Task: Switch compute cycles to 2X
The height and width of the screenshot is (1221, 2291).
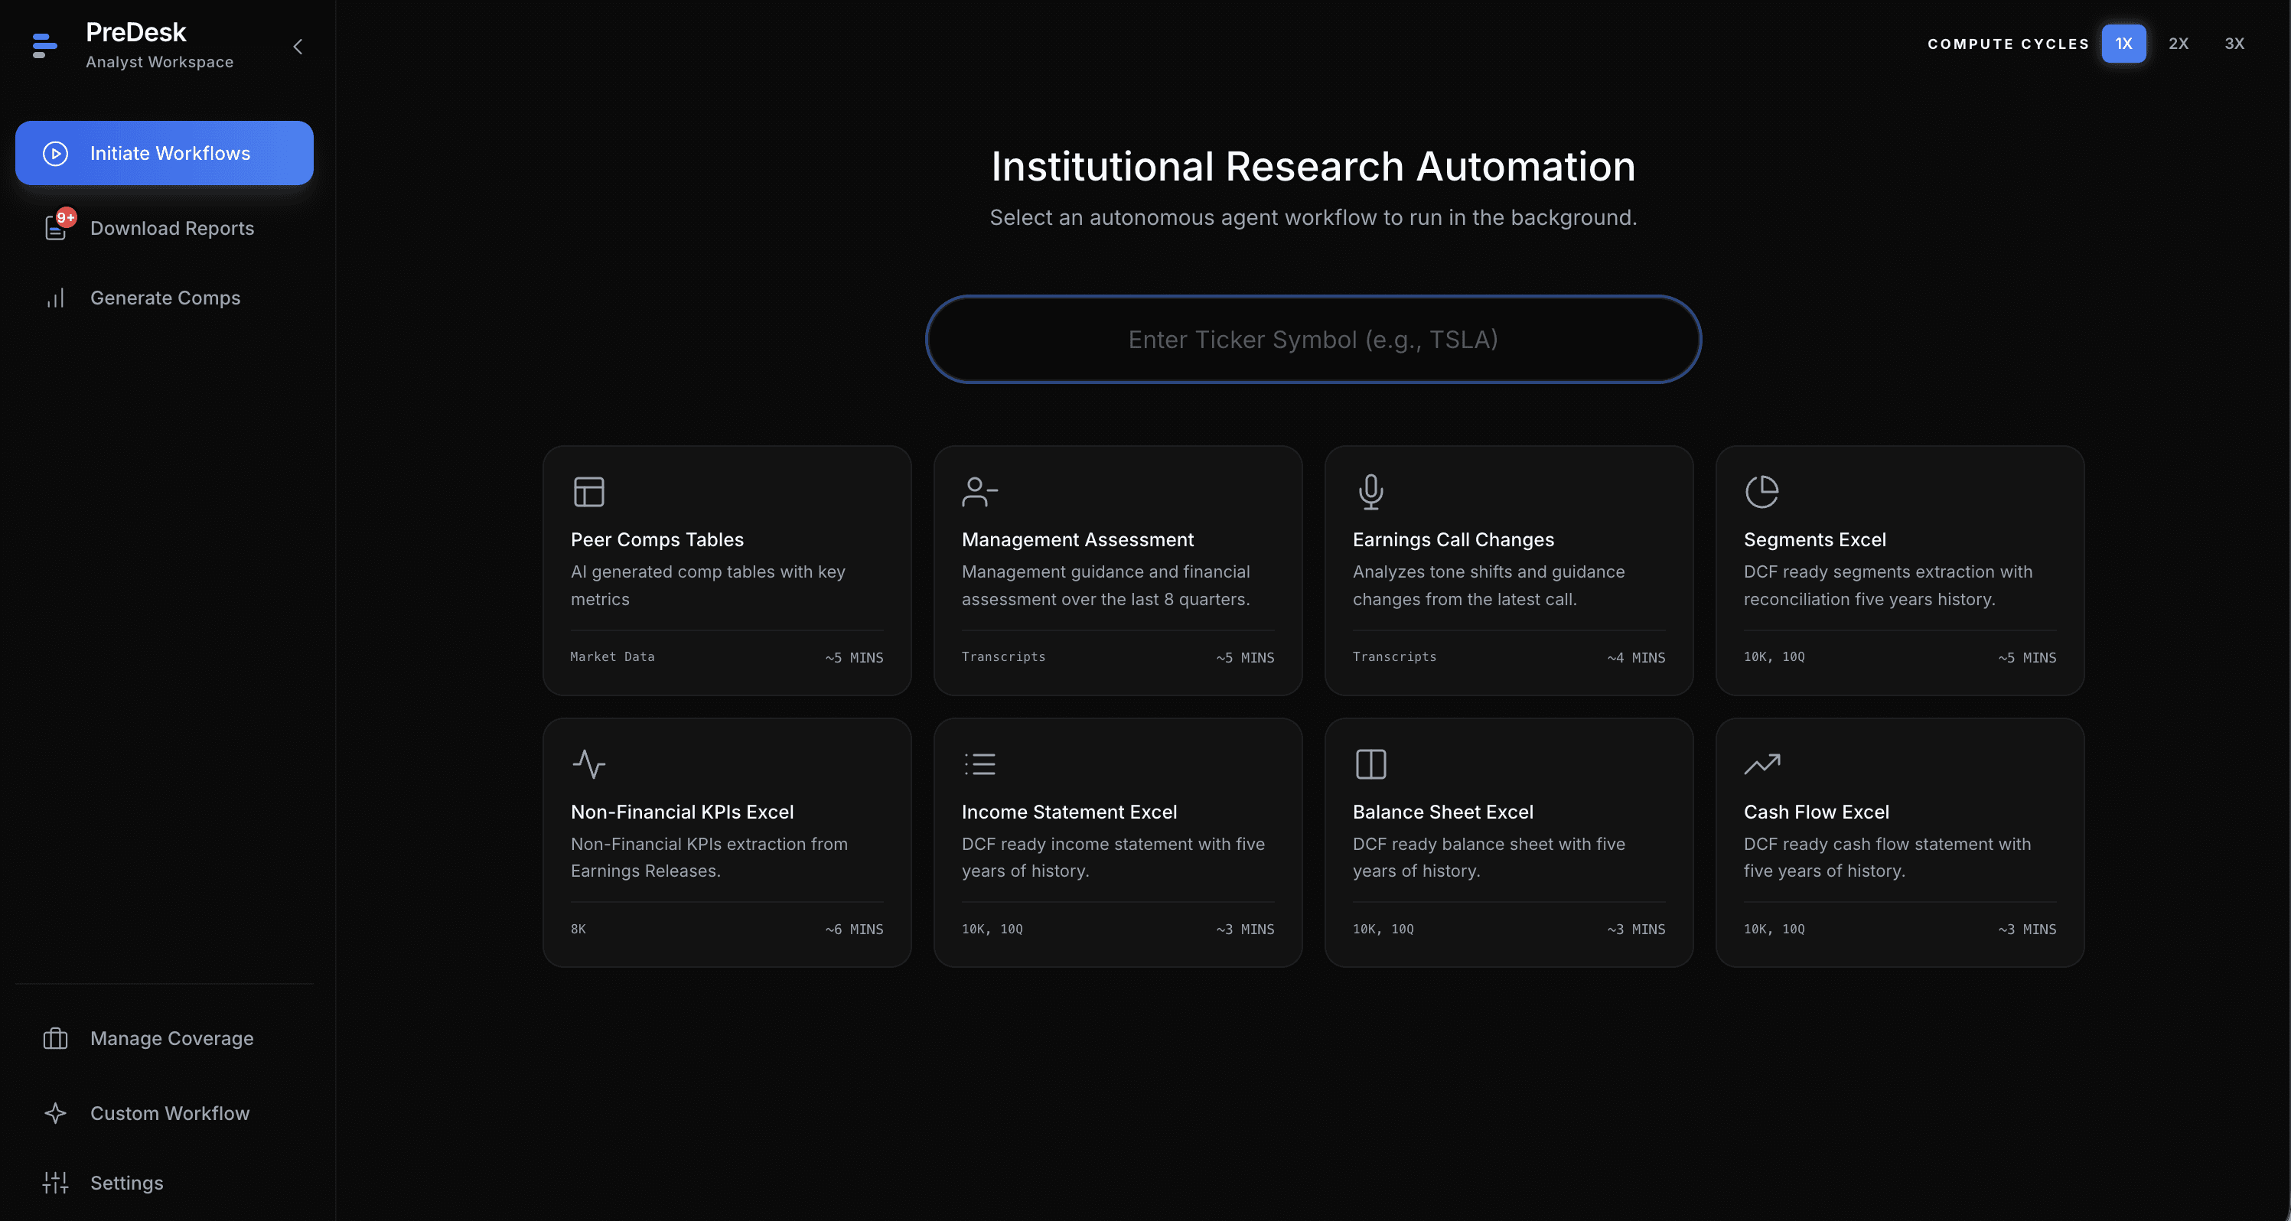Action: coord(2178,44)
